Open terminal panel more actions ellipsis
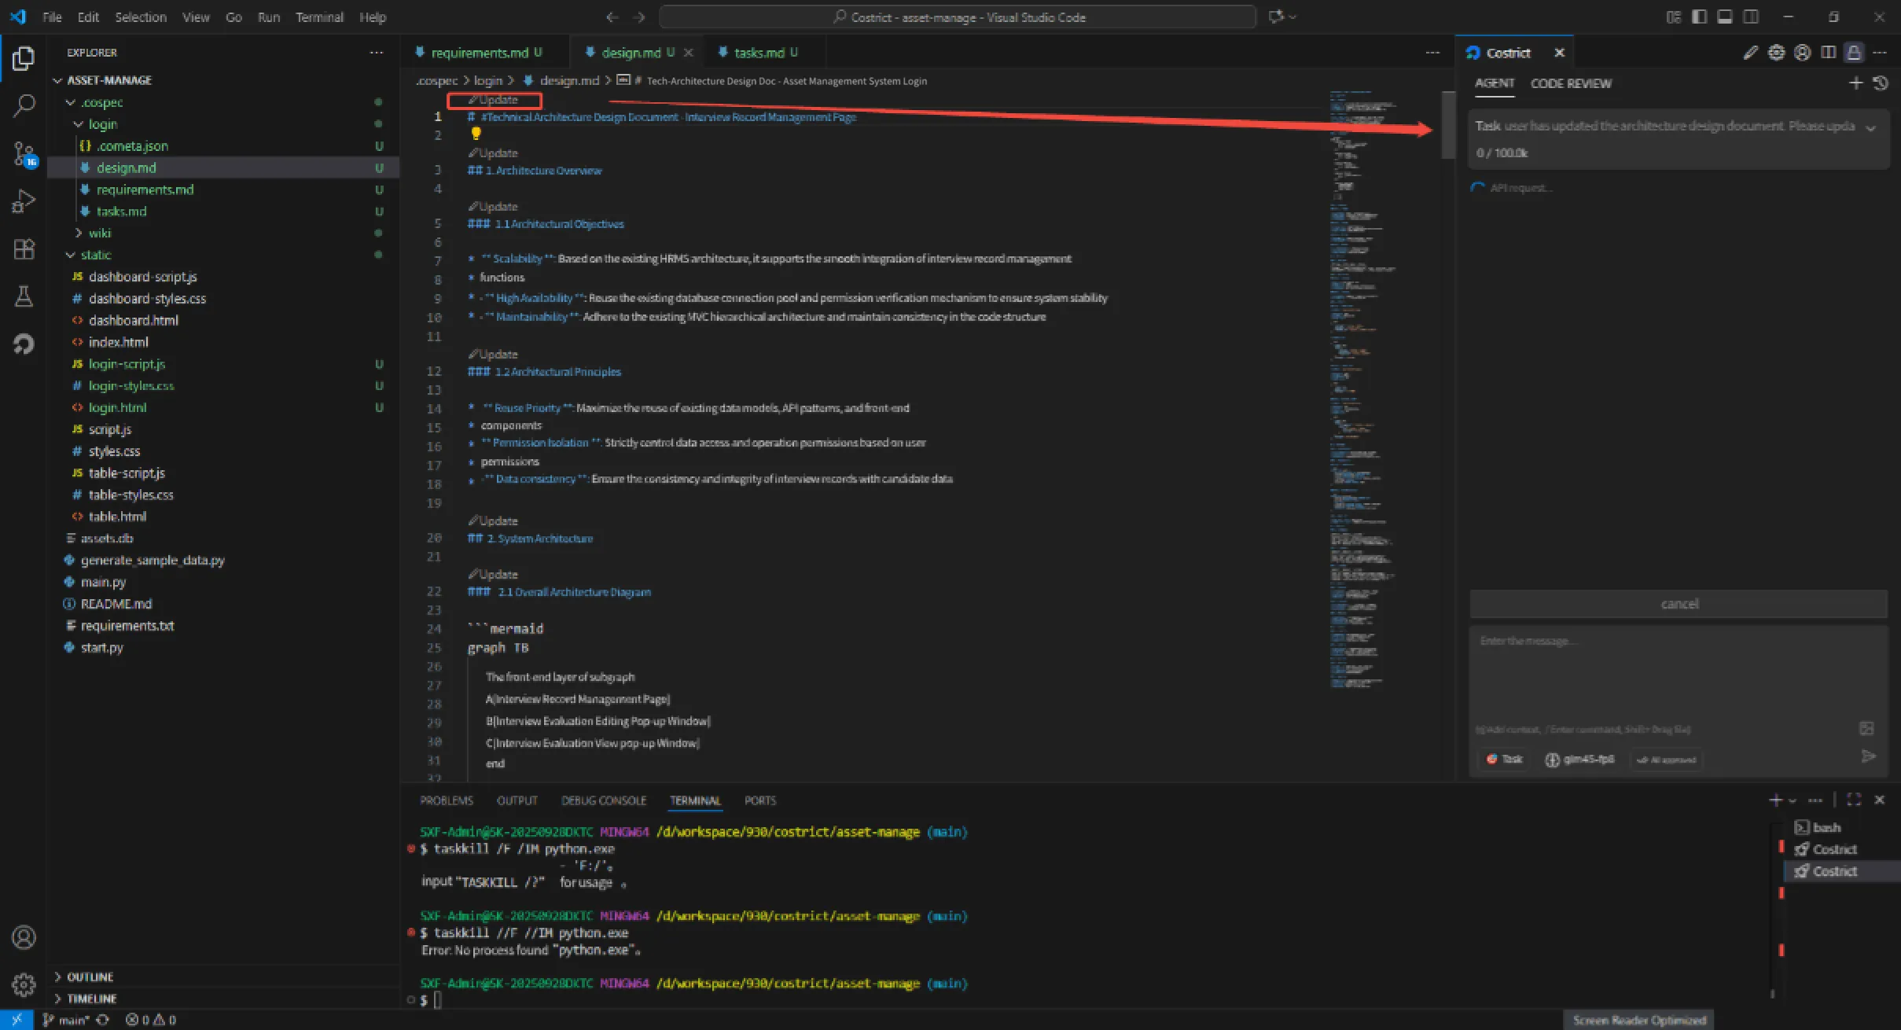1901x1030 pixels. [x=1815, y=800]
